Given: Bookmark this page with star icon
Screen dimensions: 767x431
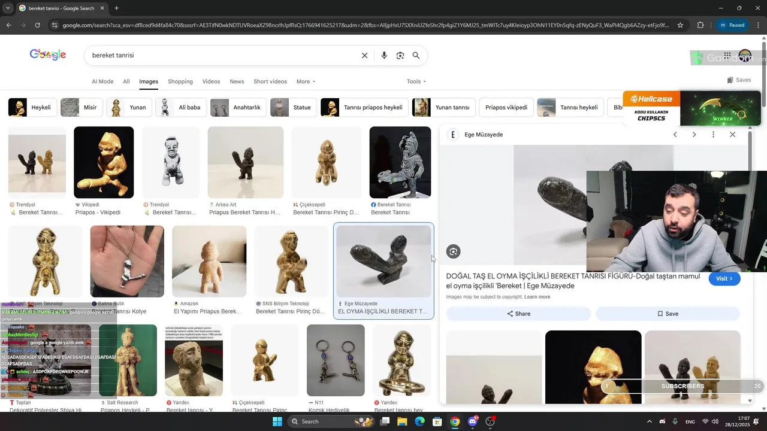Looking at the screenshot, I should click(x=680, y=25).
